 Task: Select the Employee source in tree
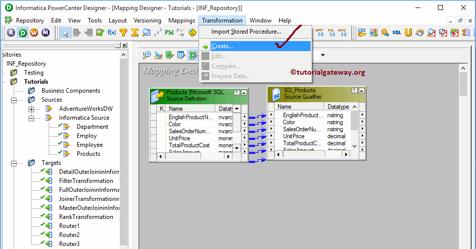(90, 145)
